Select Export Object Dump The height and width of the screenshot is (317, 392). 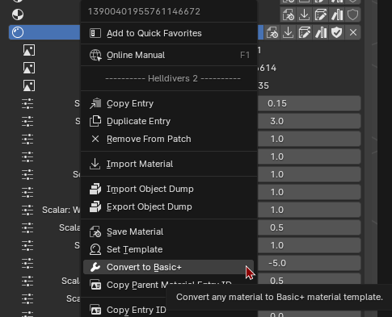click(169, 206)
